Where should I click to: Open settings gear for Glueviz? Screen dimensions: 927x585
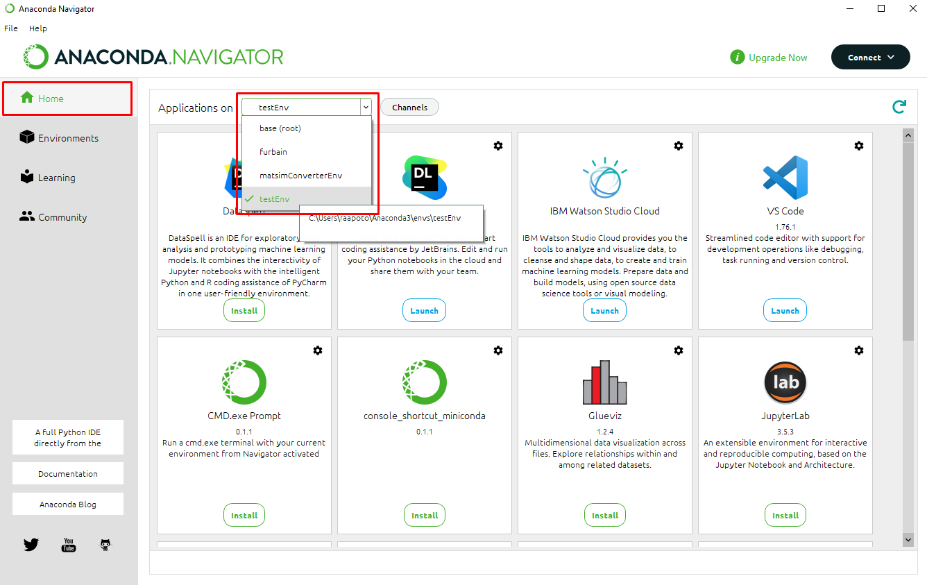click(679, 350)
